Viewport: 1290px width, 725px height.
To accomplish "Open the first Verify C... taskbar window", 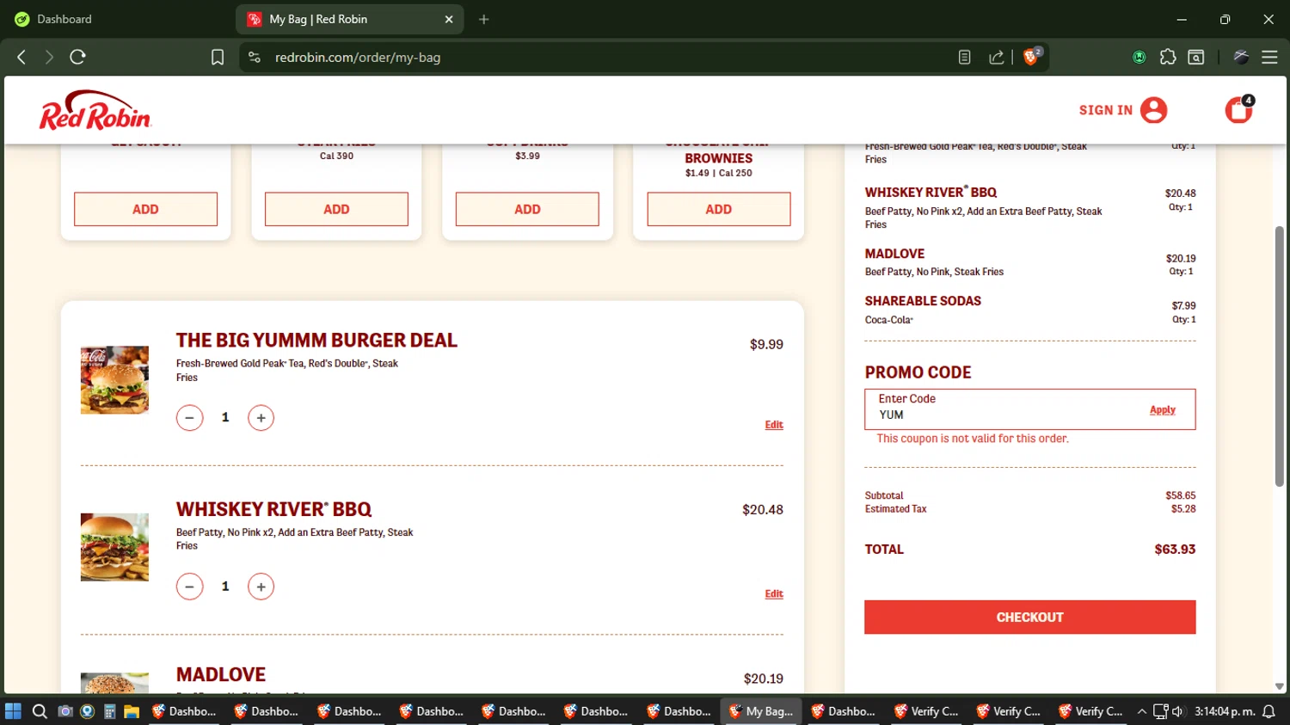I will click(x=925, y=711).
